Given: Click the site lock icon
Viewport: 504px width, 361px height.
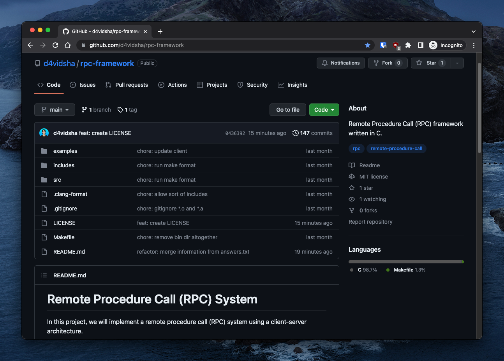Looking at the screenshot, I should click(83, 45).
